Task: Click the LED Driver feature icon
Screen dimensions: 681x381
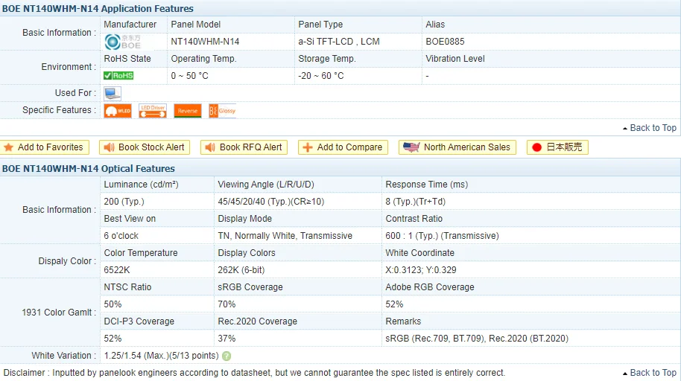Action: point(153,111)
